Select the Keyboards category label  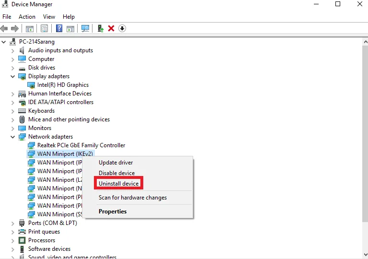coord(41,111)
